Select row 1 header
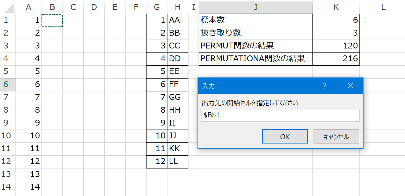This screenshot has height=196, width=405. coord(7,20)
